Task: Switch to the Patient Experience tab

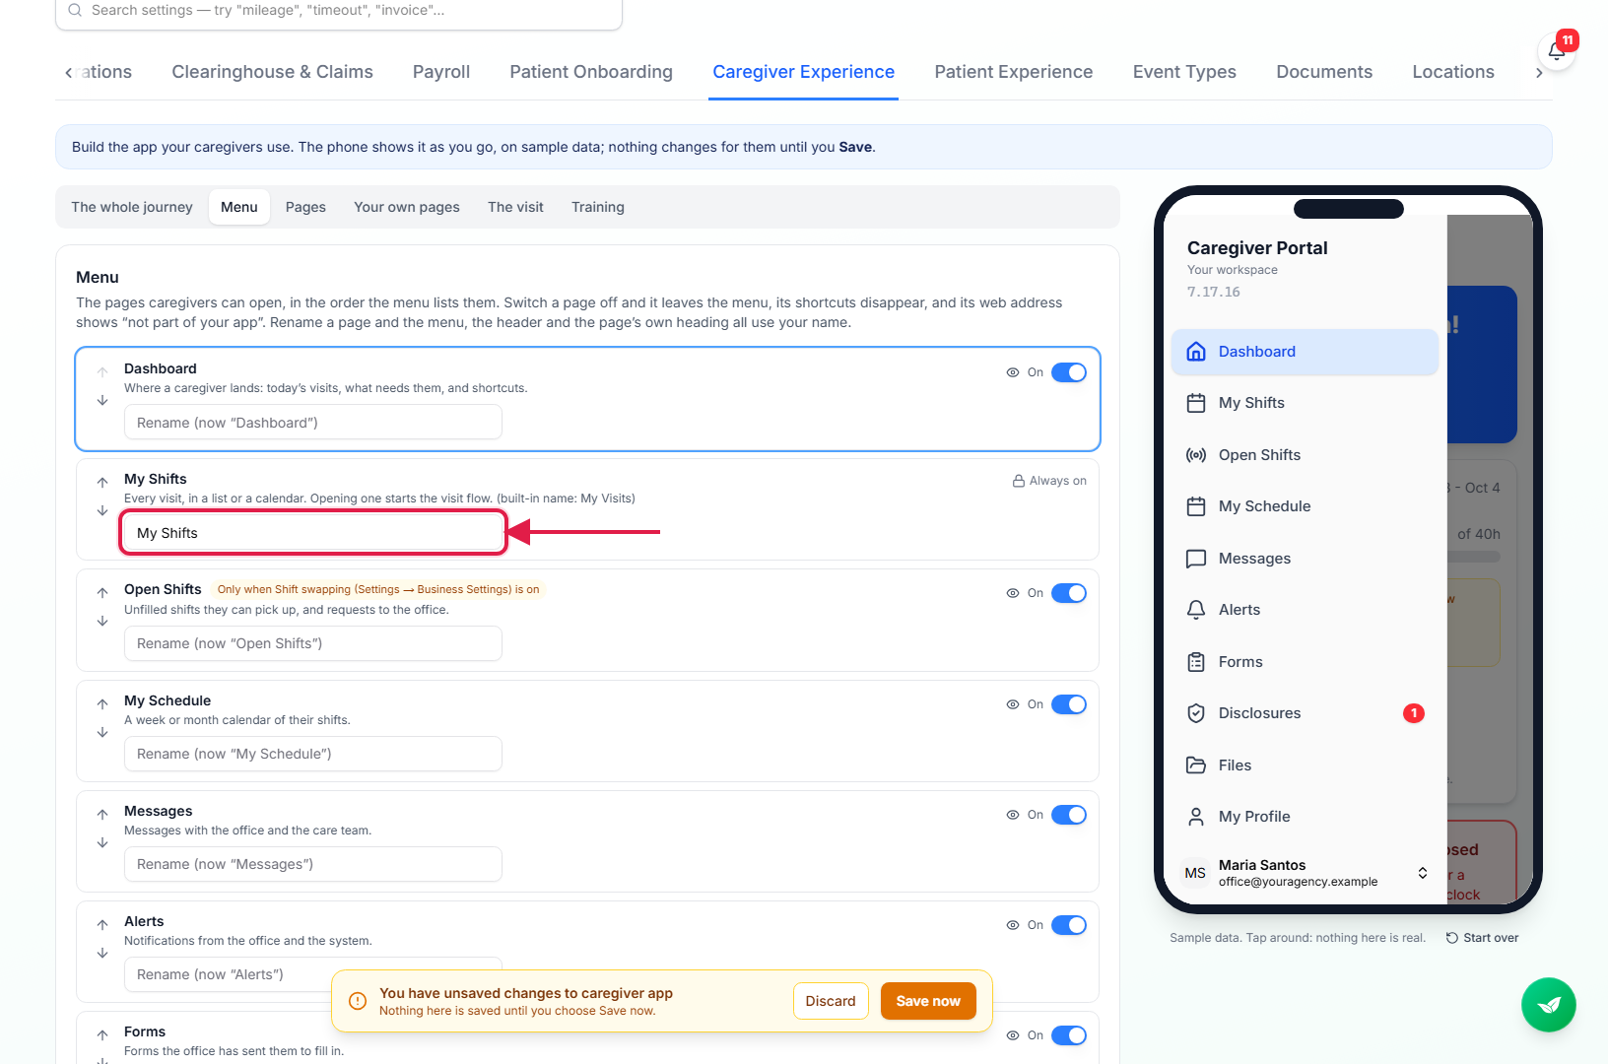Action: click(x=1013, y=72)
